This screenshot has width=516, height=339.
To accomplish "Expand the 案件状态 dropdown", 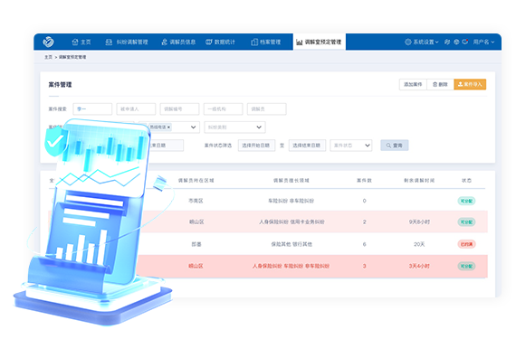I will (351, 146).
